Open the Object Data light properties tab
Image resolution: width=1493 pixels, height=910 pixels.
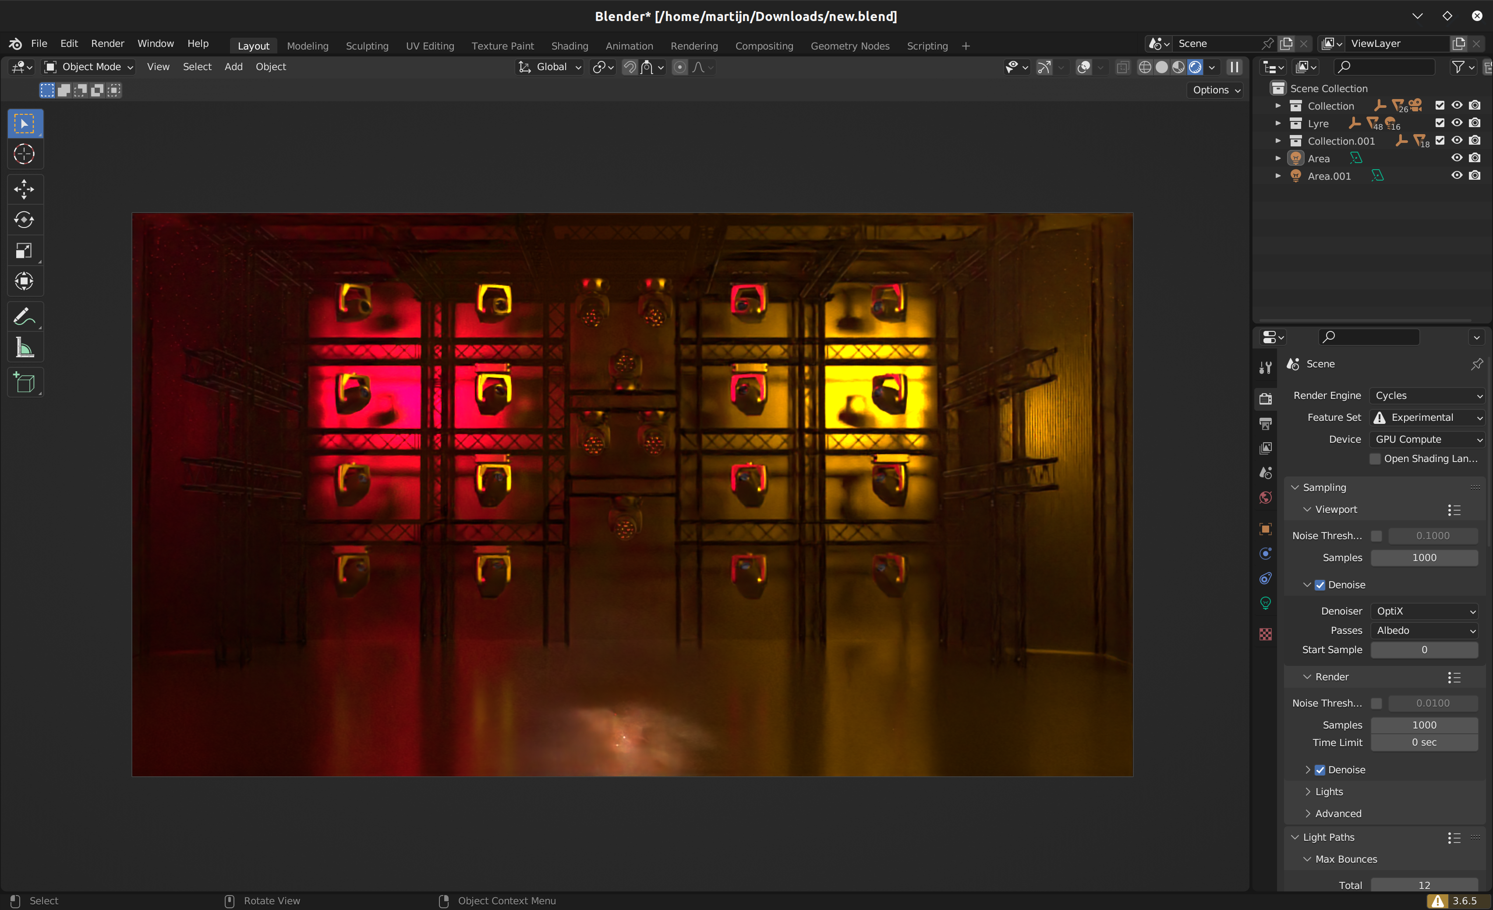point(1265,603)
